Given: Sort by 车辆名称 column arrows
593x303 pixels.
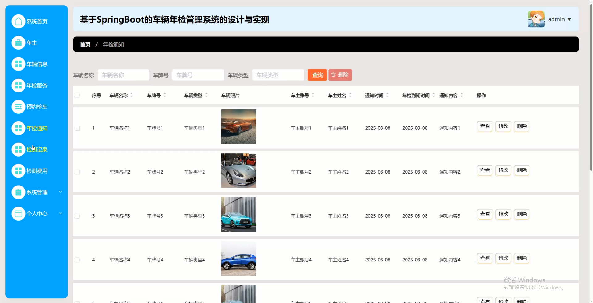Looking at the screenshot, I should pyautogui.click(x=132, y=95).
